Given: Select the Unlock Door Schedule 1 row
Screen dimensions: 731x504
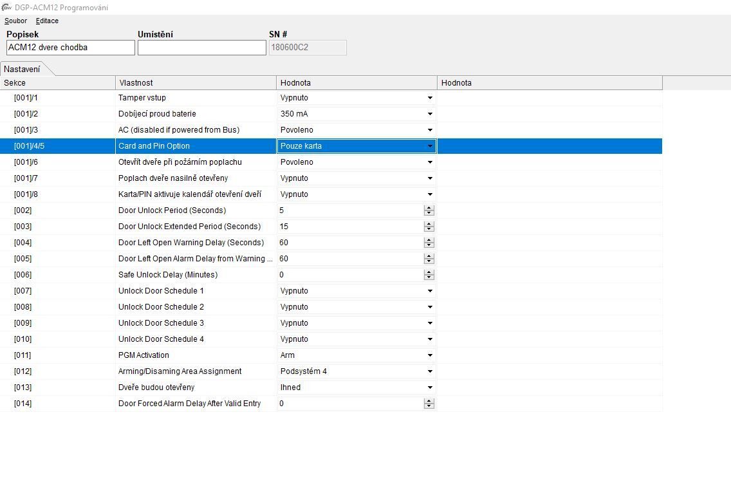Looking at the screenshot, I should (161, 291).
